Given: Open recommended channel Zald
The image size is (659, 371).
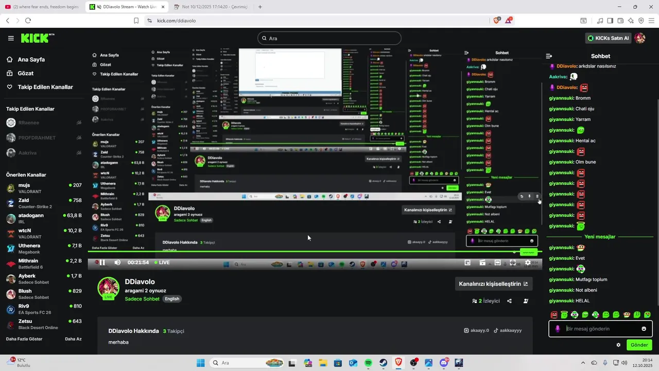Looking at the screenshot, I should [x=43, y=203].
